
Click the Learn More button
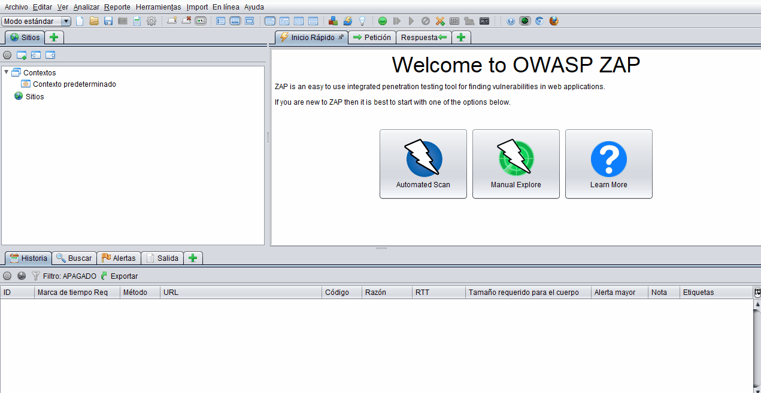(609, 164)
